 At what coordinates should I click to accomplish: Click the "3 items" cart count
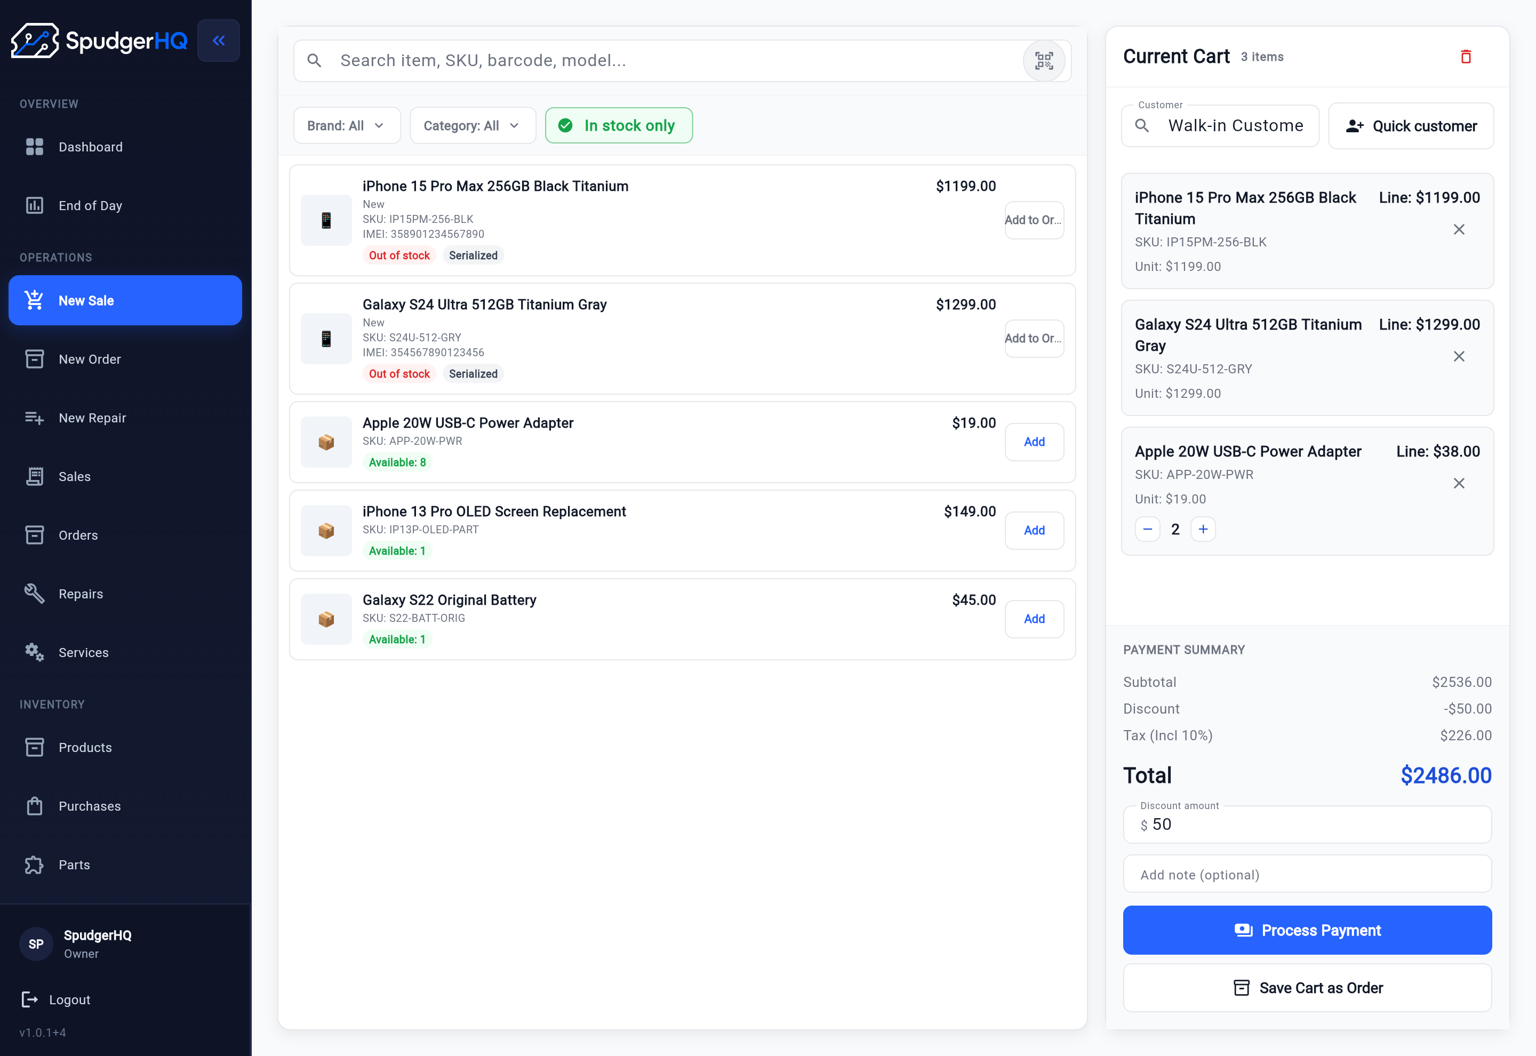tap(1261, 57)
